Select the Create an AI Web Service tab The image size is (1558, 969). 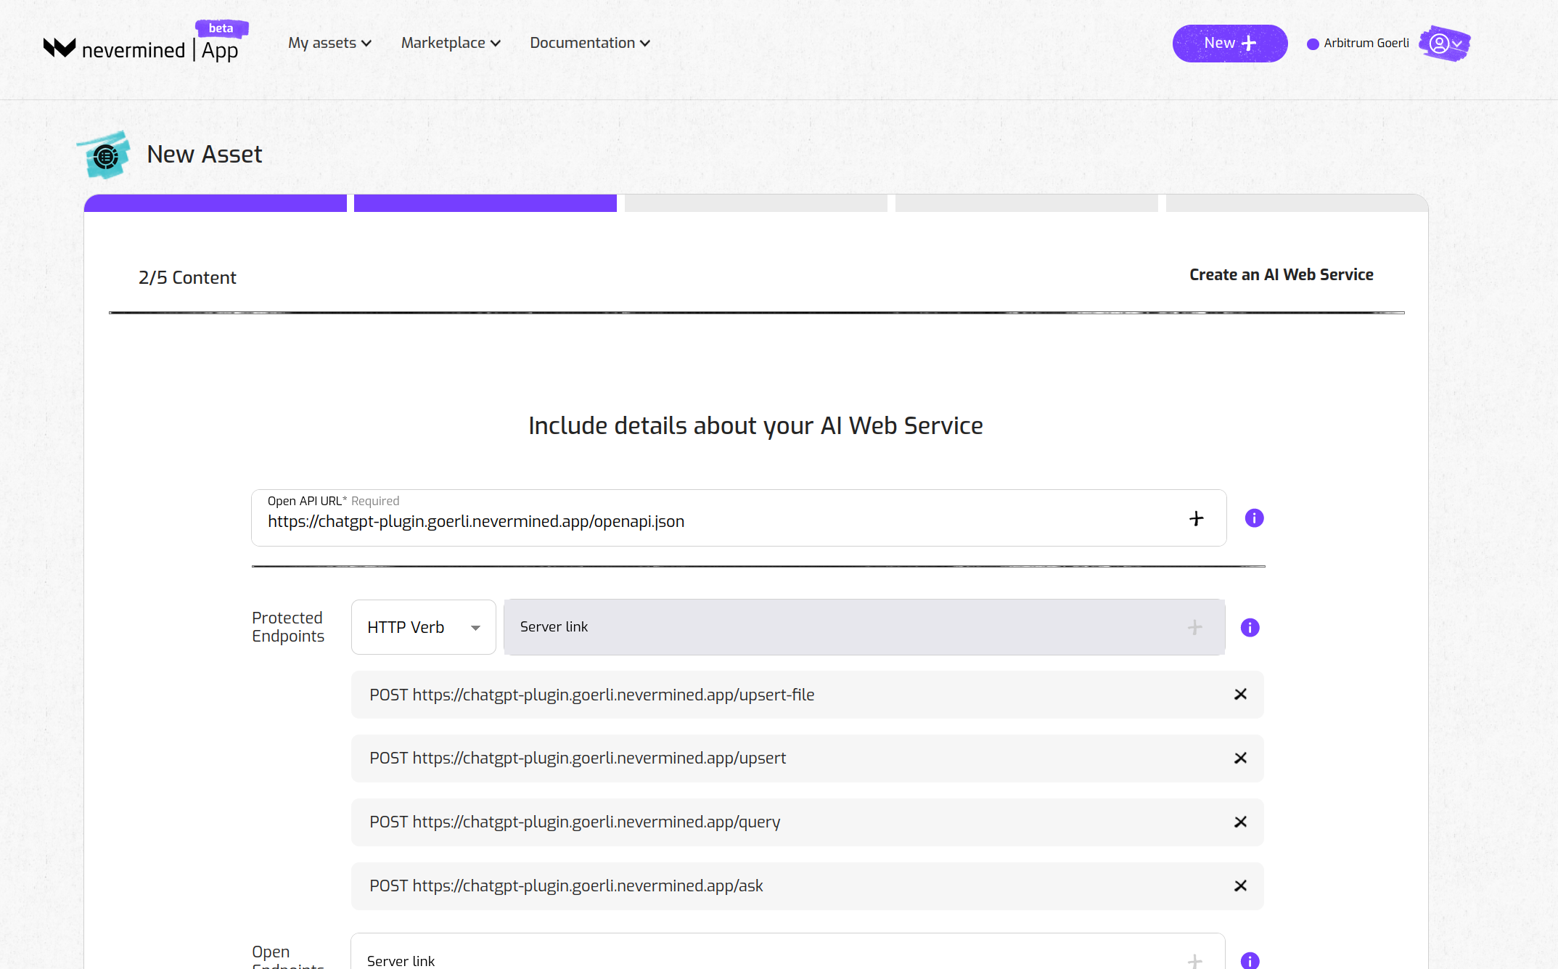click(x=1281, y=274)
